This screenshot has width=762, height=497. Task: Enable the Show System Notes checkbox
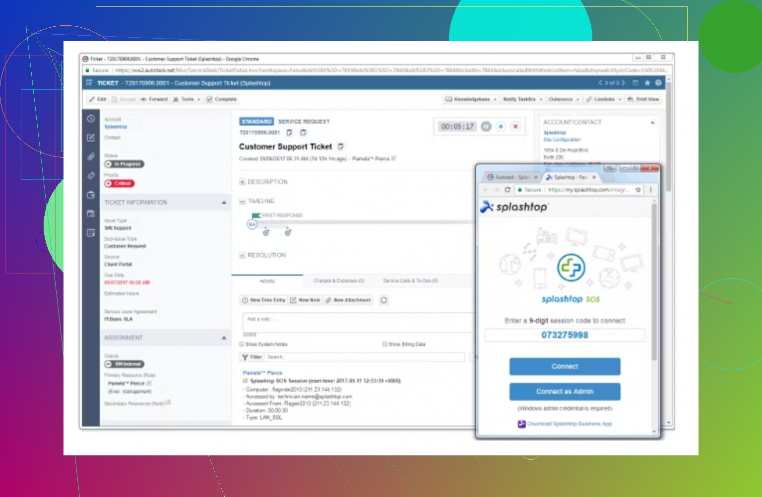pyautogui.click(x=242, y=344)
